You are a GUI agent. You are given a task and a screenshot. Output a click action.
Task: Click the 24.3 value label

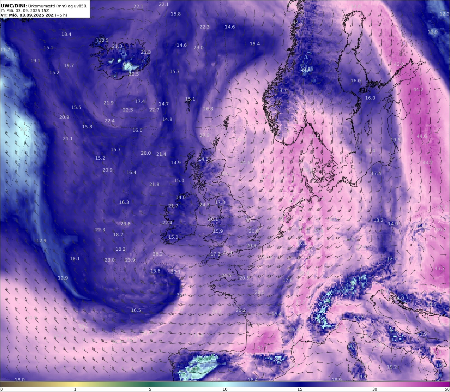[204, 205]
